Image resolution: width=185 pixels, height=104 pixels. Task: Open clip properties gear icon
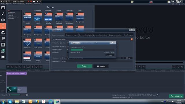(36, 67)
